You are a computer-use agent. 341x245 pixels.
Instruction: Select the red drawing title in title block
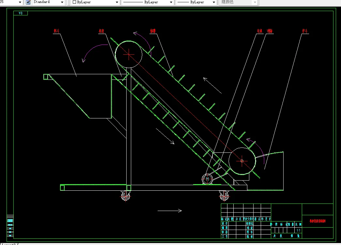(318, 221)
